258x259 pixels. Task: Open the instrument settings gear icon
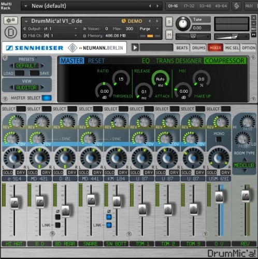click(x=10, y=21)
